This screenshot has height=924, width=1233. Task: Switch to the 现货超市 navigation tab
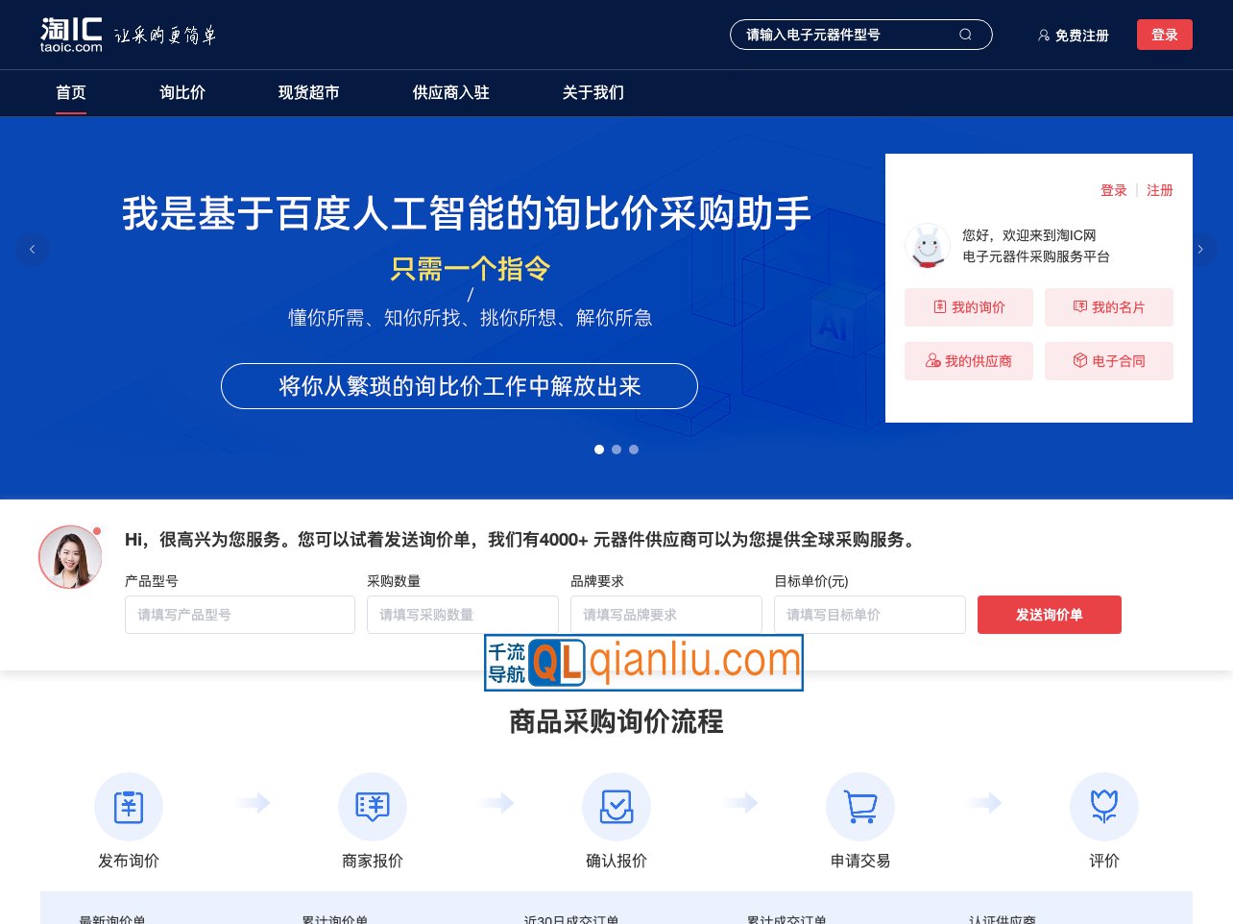coord(308,93)
